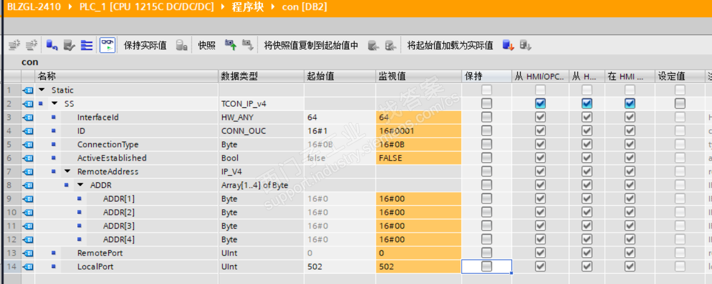Click the 将起始值加载为实际值 button
Image resolution: width=712 pixels, height=284 pixels.
click(x=450, y=46)
